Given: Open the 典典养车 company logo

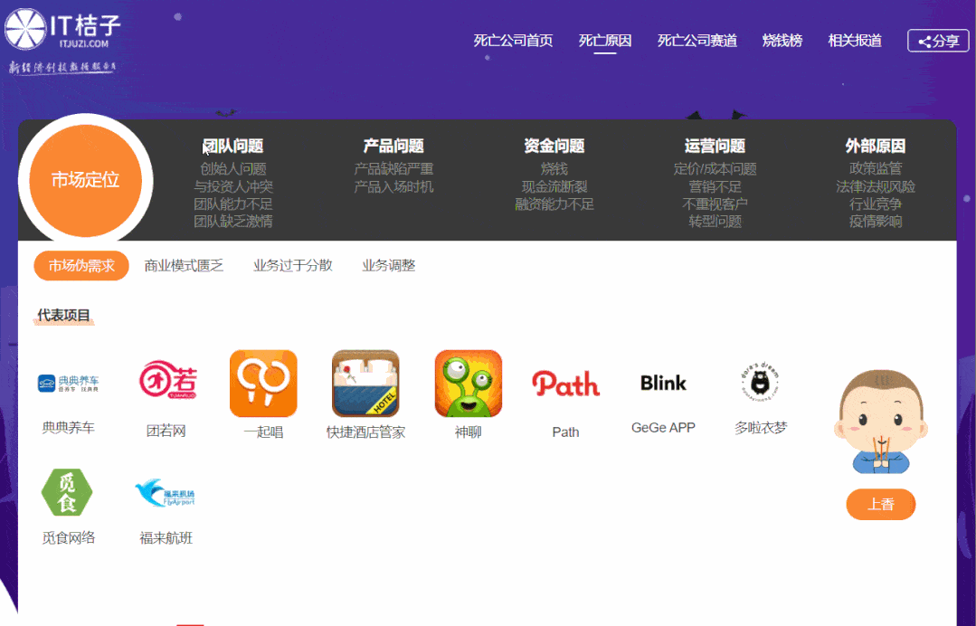Looking at the screenshot, I should [67, 382].
